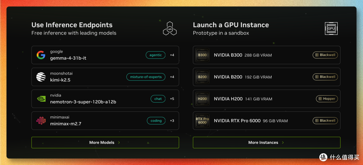Screen dimensions: 363x165
Task: Click chevron arrow on More Instances
Action: coord(283,143)
